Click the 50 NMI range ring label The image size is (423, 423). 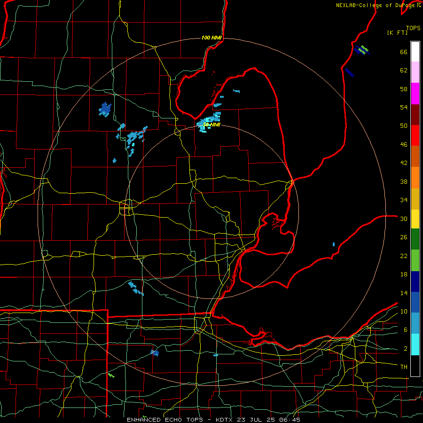click(x=211, y=125)
